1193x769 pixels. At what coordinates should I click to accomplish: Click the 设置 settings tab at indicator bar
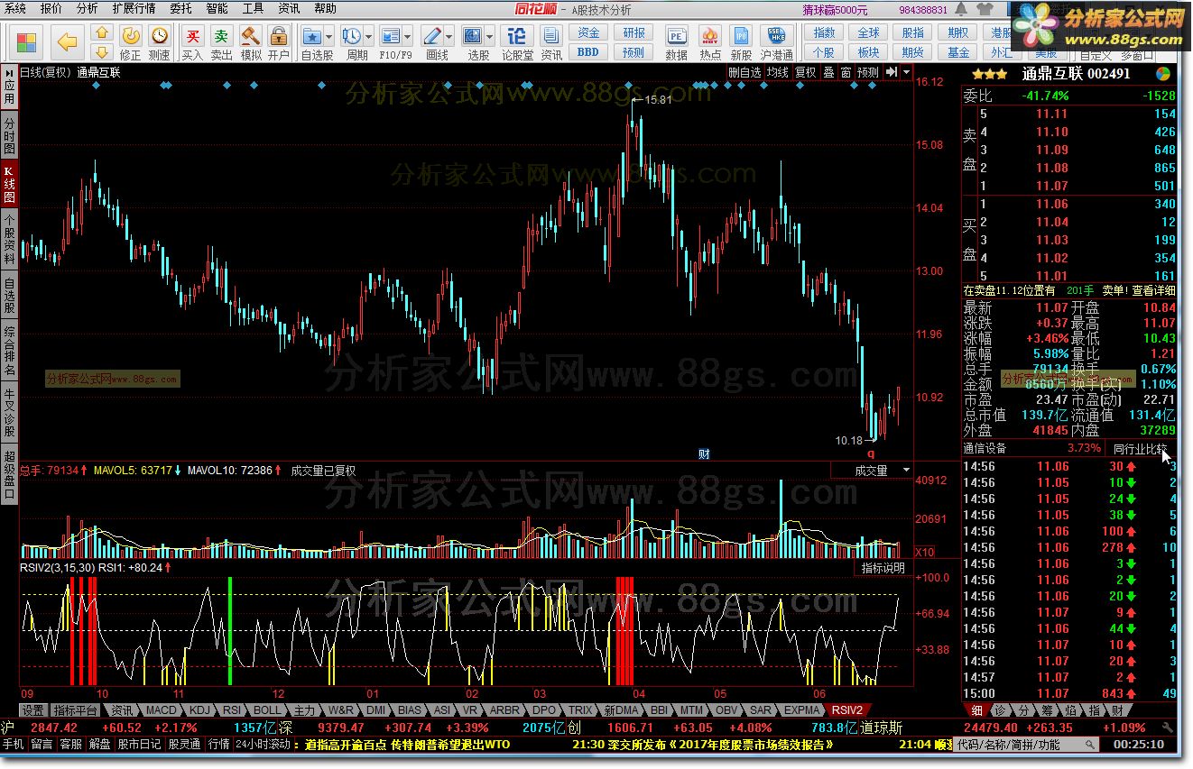[33, 710]
